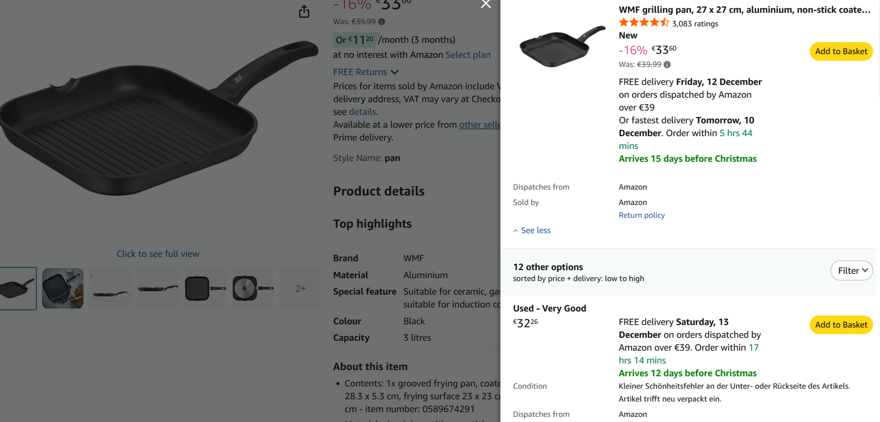Click to see full view of image
The width and height of the screenshot is (880, 422).
(158, 254)
